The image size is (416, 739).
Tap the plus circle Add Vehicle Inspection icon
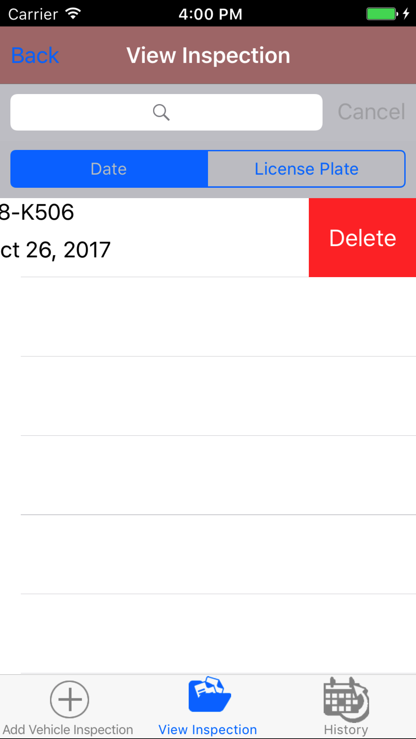[x=69, y=699]
